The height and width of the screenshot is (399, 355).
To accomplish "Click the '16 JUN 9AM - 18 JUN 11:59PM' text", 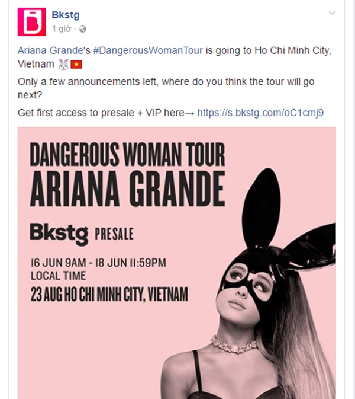I will pyautogui.click(x=98, y=261).
